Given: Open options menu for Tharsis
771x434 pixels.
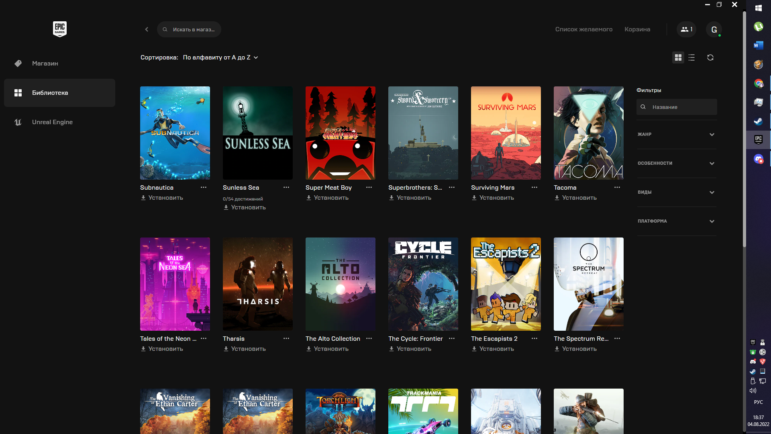Looking at the screenshot, I should [286, 339].
